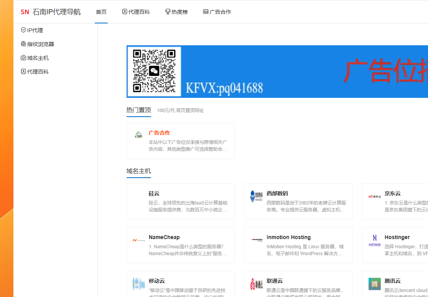The image size is (428, 297).
Task: Click the Inmotion Hosting logo
Action: click(x=256, y=239)
